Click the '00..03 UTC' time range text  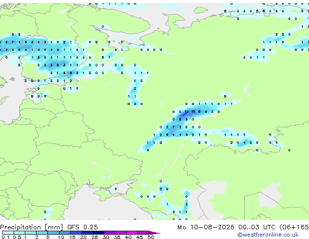(256, 227)
